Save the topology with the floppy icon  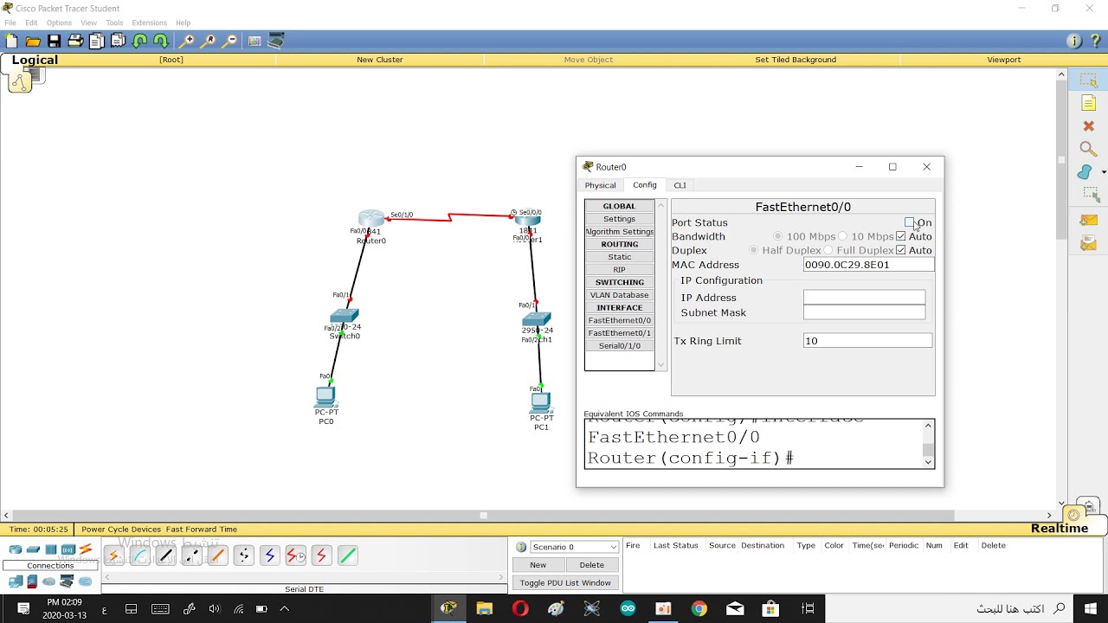(x=54, y=41)
